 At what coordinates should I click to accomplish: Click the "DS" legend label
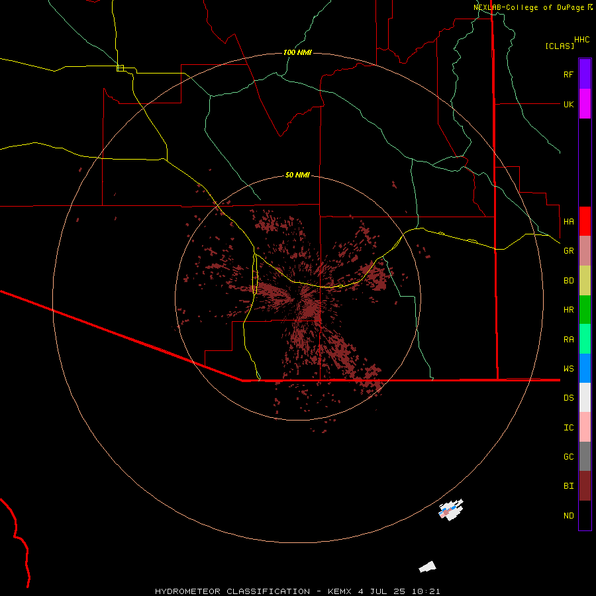point(568,398)
